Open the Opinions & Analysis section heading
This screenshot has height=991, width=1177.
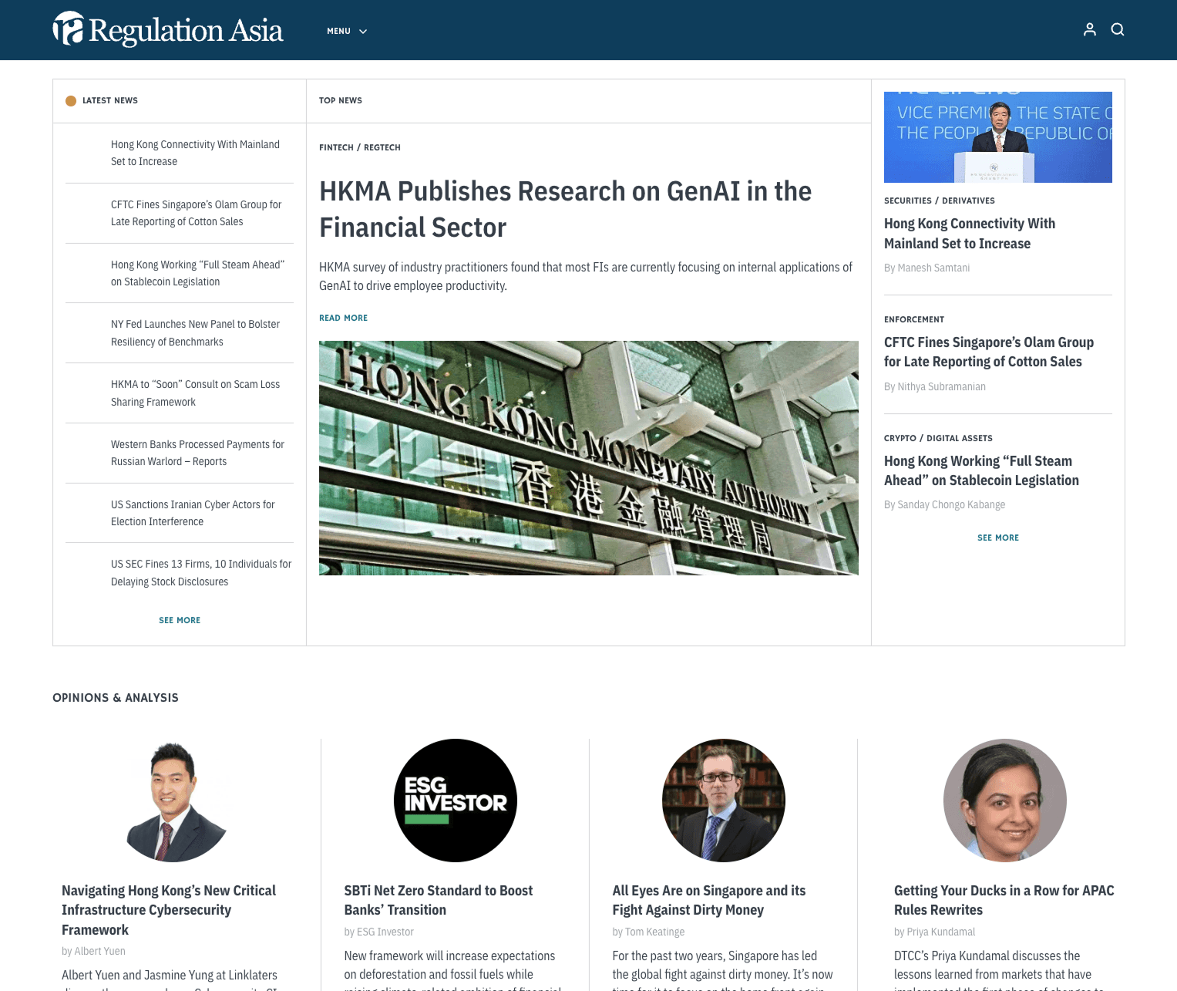click(x=116, y=698)
